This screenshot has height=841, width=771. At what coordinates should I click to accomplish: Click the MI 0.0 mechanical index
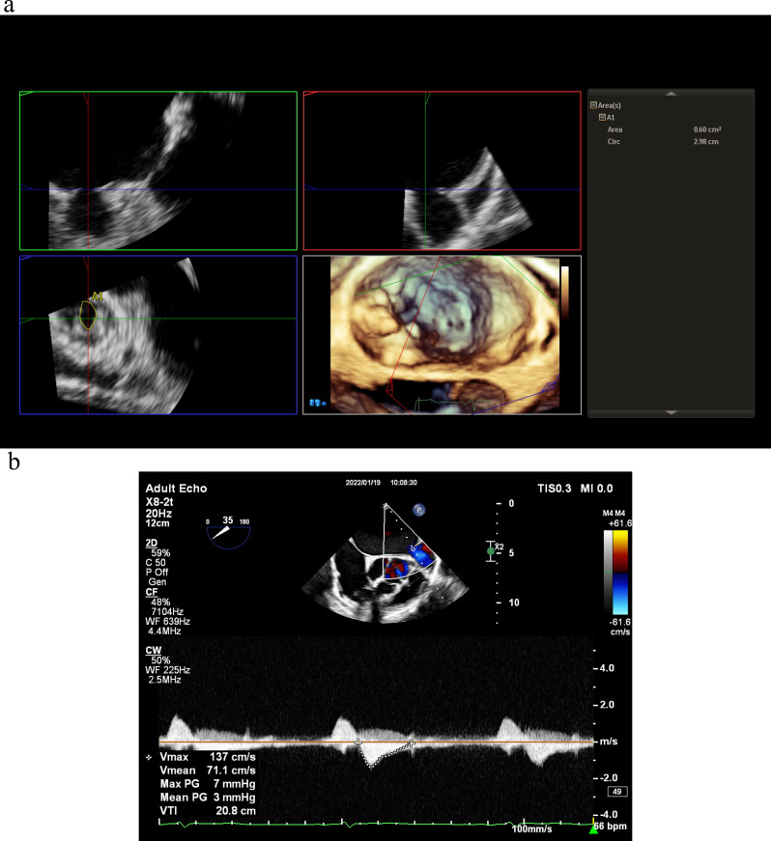(x=597, y=488)
